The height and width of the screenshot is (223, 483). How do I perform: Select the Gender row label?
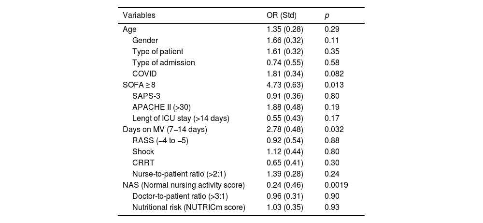tap(145, 40)
